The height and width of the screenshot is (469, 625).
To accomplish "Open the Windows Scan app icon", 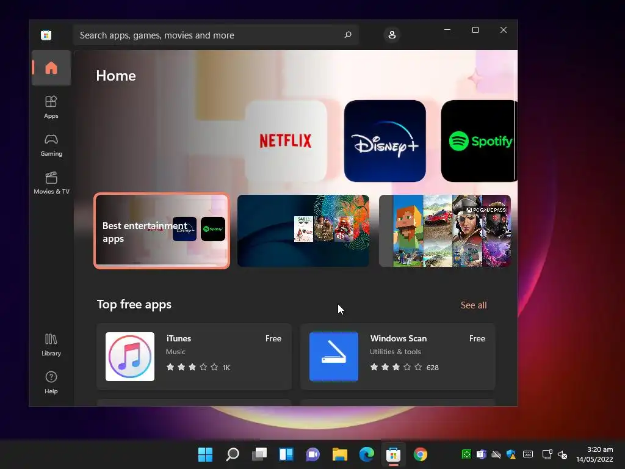I will click(334, 357).
